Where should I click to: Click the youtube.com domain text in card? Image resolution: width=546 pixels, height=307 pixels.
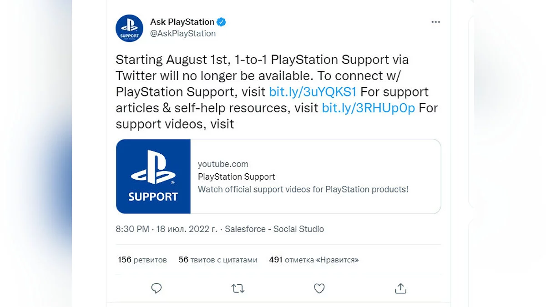(x=223, y=164)
